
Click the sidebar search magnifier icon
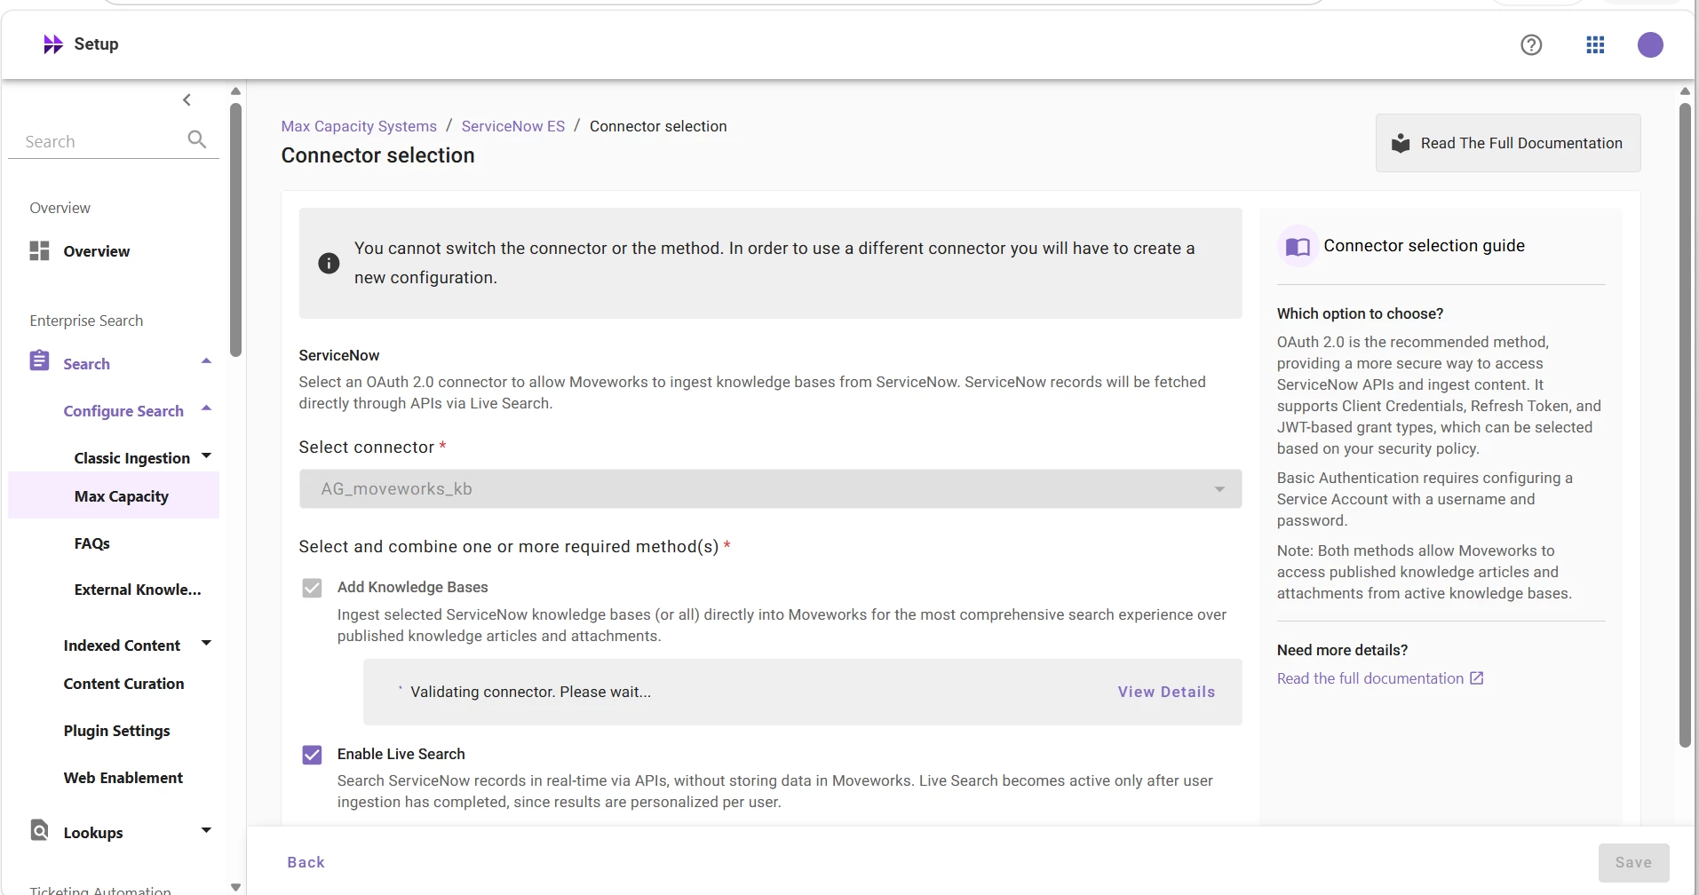point(197,139)
